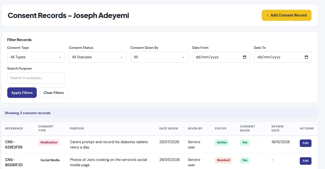Open the Date From calendar picker icon
The width and height of the screenshot is (325, 169).
coord(245,57)
